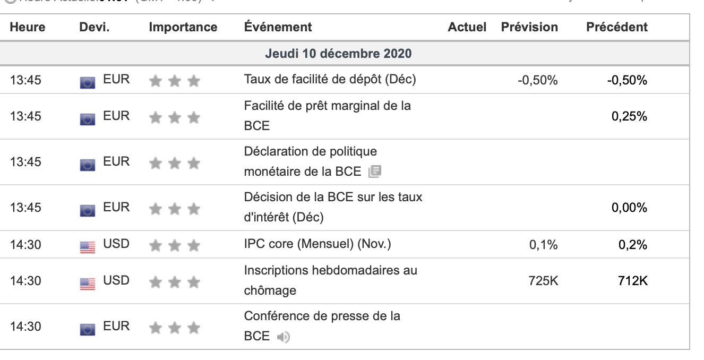Click the speaker icon next to the ECB press conference
Image resolution: width=704 pixels, height=360 pixels.
(284, 337)
